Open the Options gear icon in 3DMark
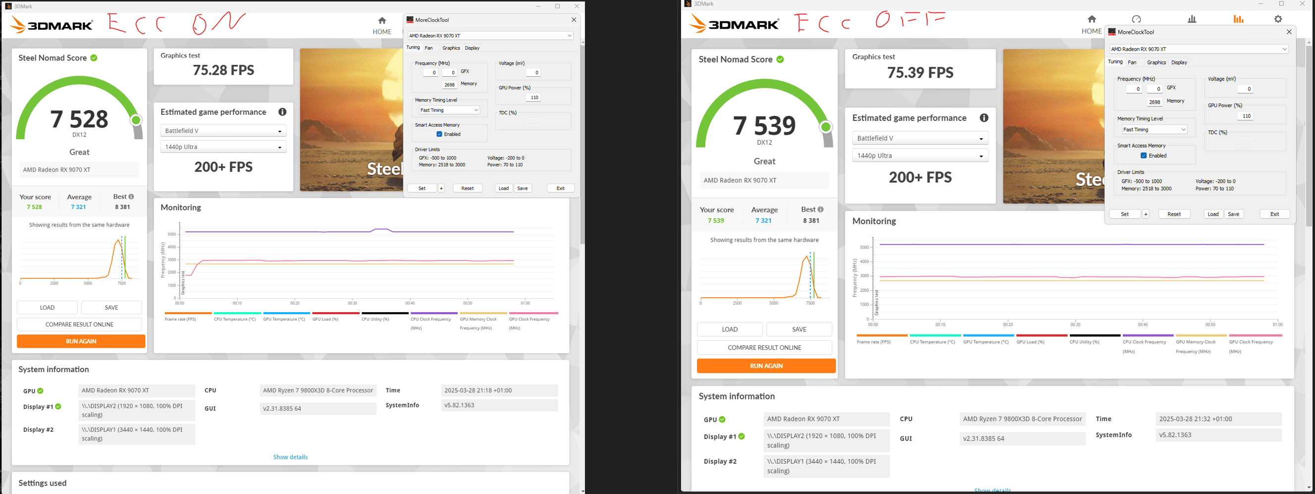The image size is (1315, 494). (1278, 19)
